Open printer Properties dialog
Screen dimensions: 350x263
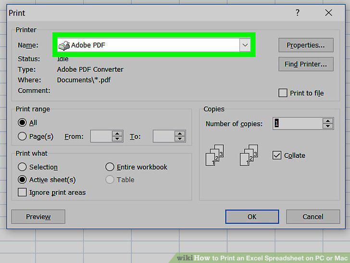tap(306, 45)
